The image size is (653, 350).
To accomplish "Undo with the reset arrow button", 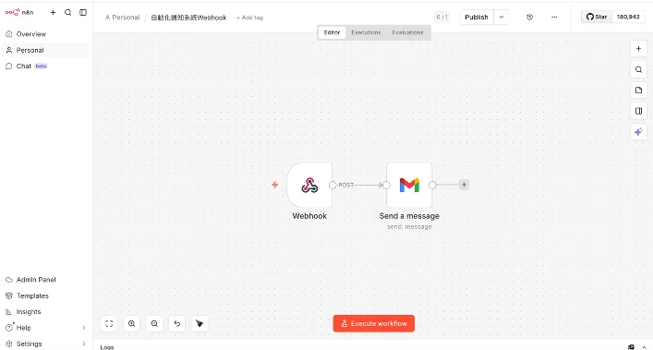I will click(177, 324).
